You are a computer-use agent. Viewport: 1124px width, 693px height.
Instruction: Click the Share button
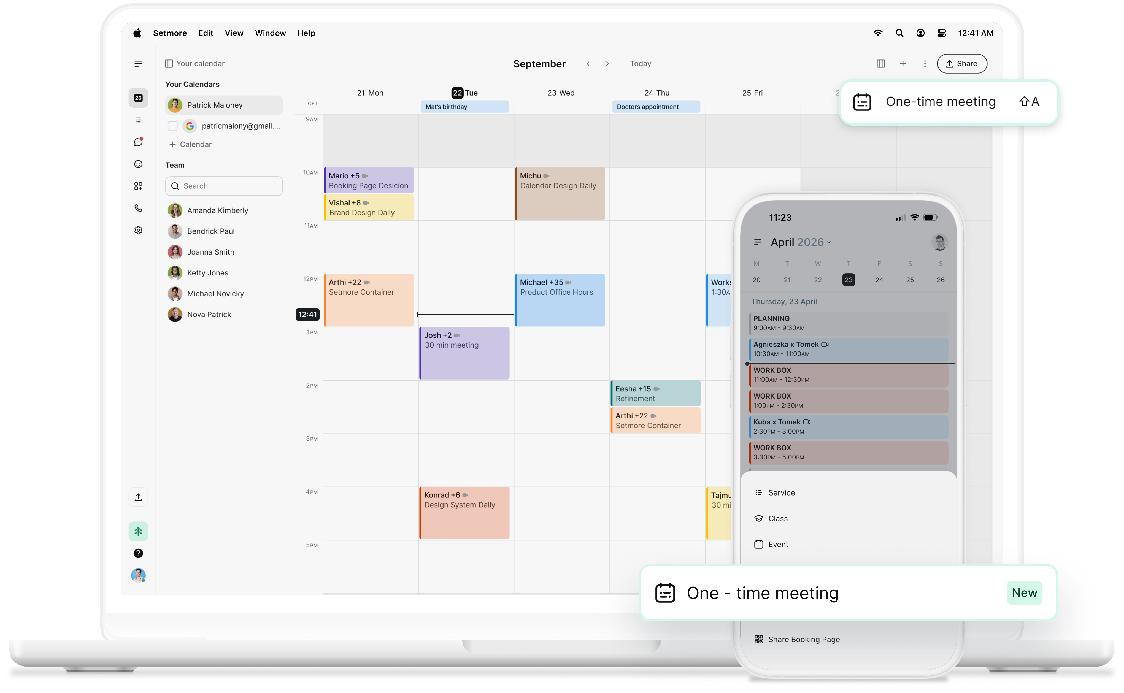click(962, 64)
